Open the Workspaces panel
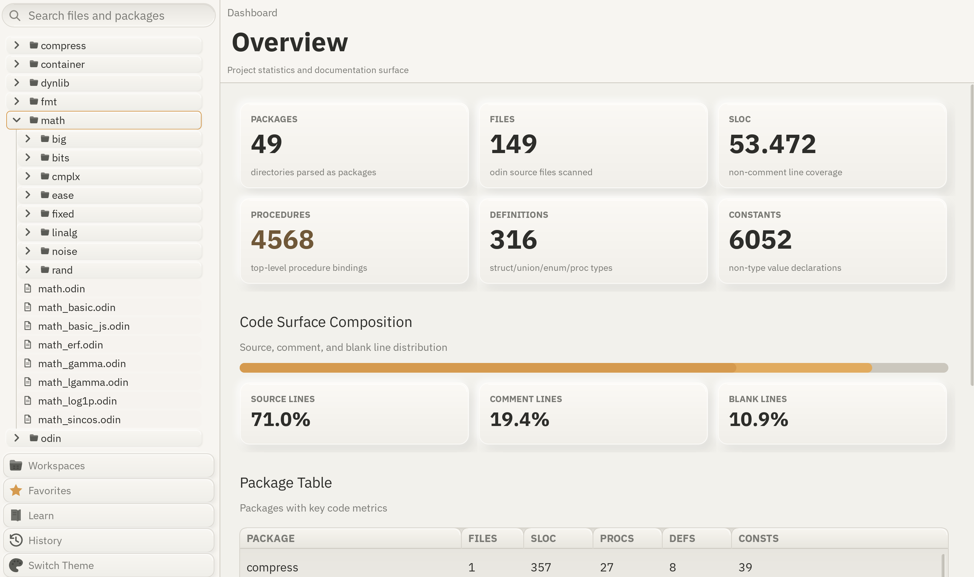Viewport: 974px width, 577px height. tap(108, 465)
